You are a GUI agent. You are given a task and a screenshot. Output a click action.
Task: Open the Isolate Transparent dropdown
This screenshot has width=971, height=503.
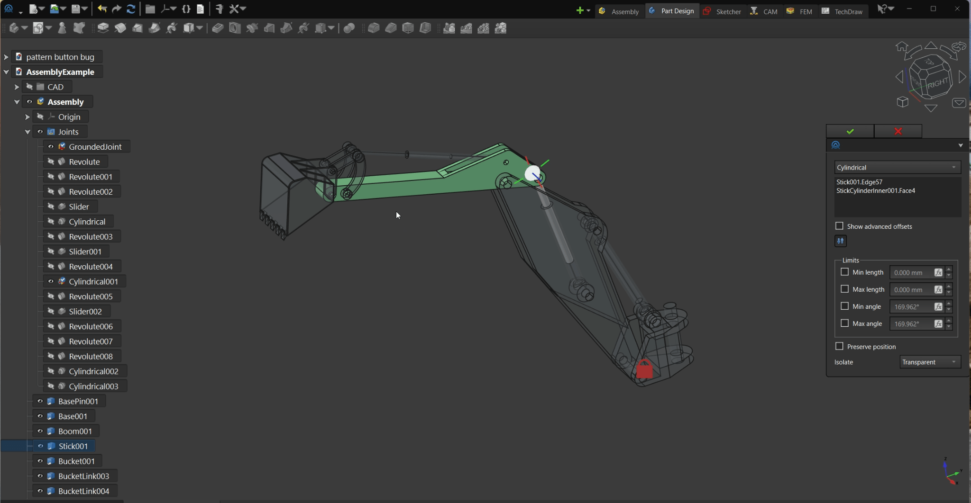pos(930,362)
